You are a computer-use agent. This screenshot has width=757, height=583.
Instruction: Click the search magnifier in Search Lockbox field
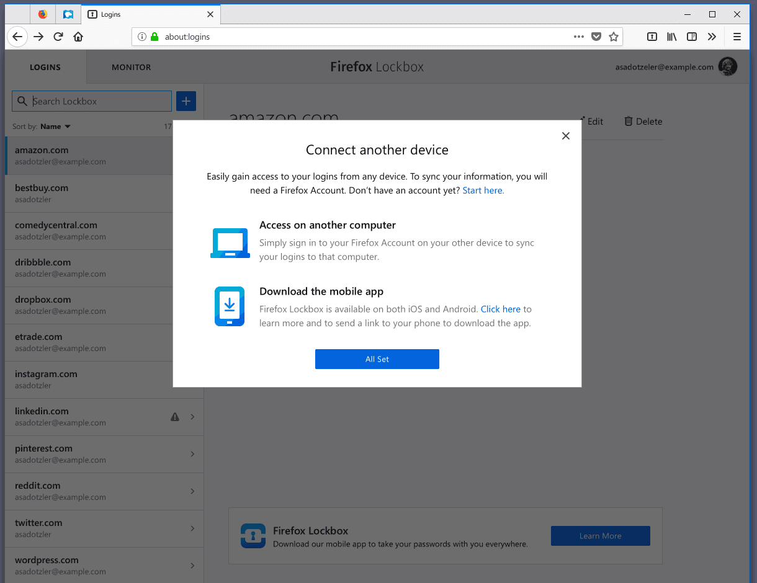(x=21, y=100)
